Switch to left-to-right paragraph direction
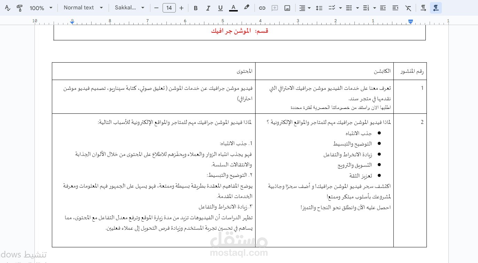Image resolution: width=478 pixels, height=263 pixels. 423,8
